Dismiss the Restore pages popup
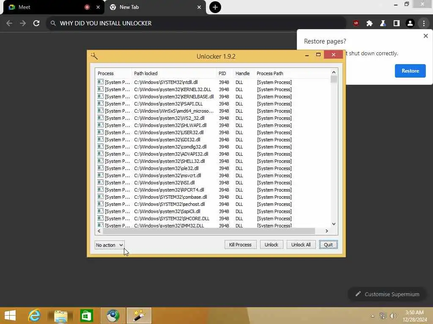 (425, 36)
